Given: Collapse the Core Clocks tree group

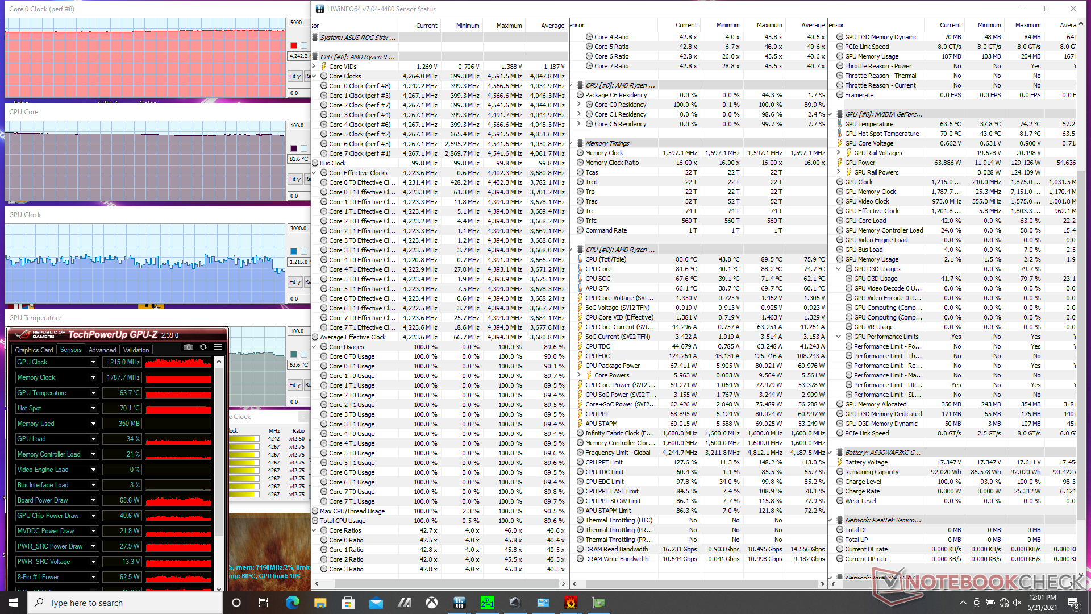Looking at the screenshot, I should (x=315, y=76).
